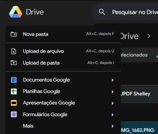
Task: Select Nova pasta menu entry
Action: [x=63, y=34]
